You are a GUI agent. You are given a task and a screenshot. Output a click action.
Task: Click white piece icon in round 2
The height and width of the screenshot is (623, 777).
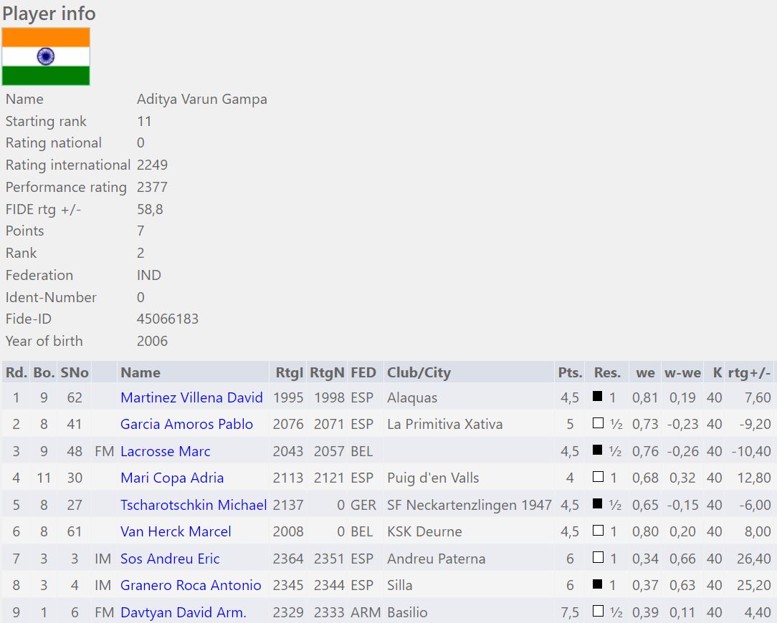click(598, 423)
